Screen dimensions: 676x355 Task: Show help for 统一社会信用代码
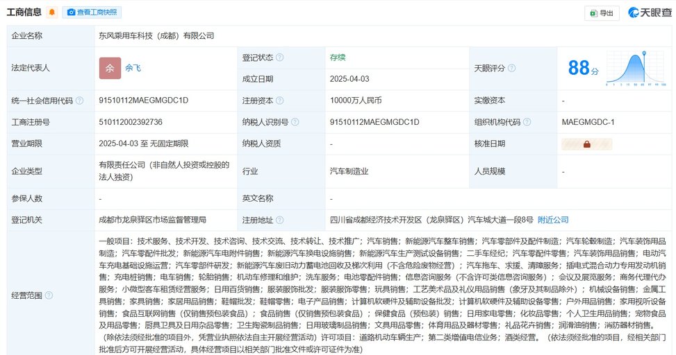[79, 101]
